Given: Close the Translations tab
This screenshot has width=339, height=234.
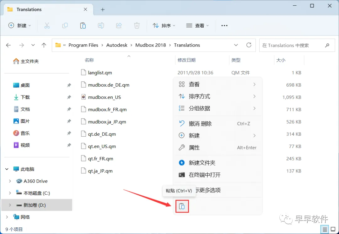Looking at the screenshot, I should (85, 9).
